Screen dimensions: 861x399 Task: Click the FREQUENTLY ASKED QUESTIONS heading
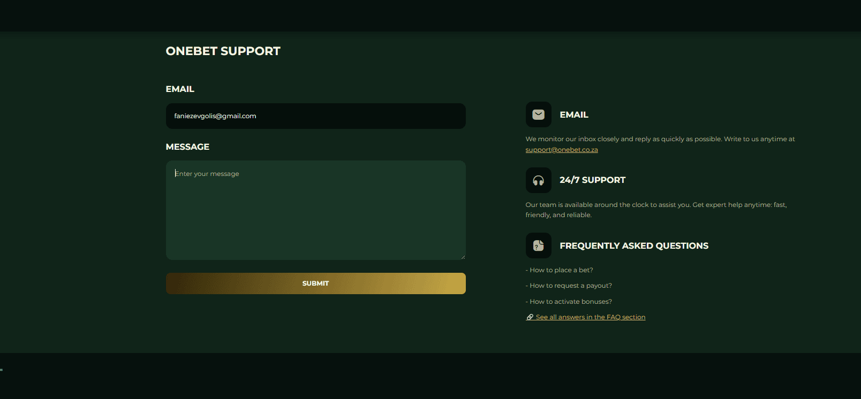(634, 246)
